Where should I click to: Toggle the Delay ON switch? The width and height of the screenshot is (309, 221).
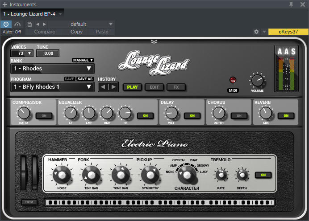click(192, 116)
